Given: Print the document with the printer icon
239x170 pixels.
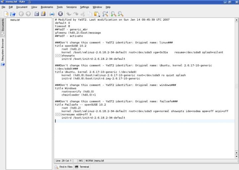Looking at the screenshot, I should click(x=52, y=14).
